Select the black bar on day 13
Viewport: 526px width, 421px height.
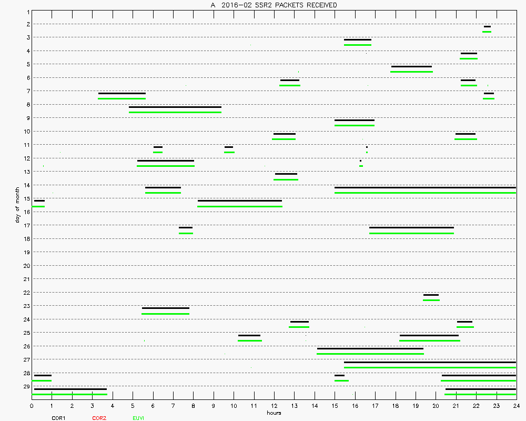click(x=286, y=174)
